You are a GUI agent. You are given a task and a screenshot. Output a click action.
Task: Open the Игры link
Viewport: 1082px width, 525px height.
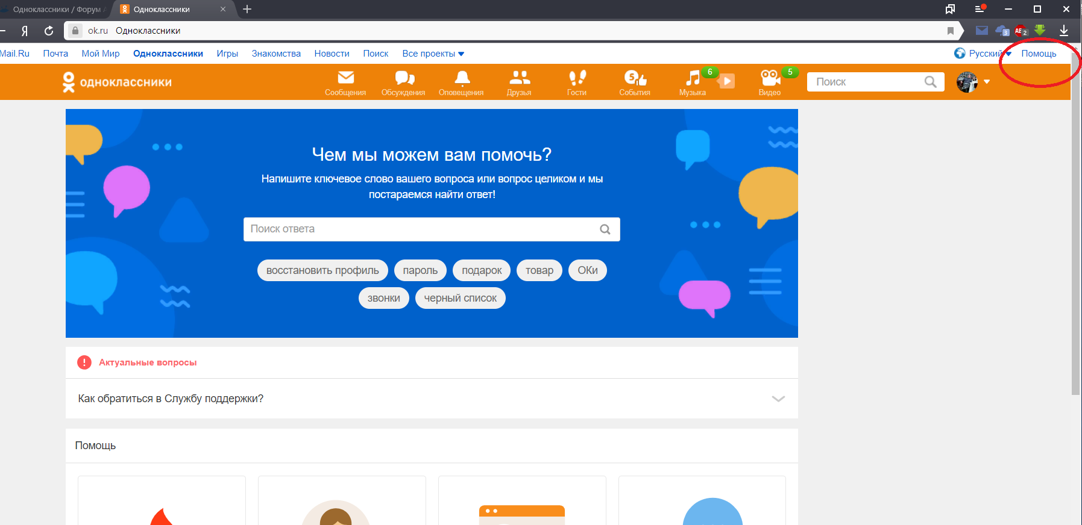[x=227, y=54]
